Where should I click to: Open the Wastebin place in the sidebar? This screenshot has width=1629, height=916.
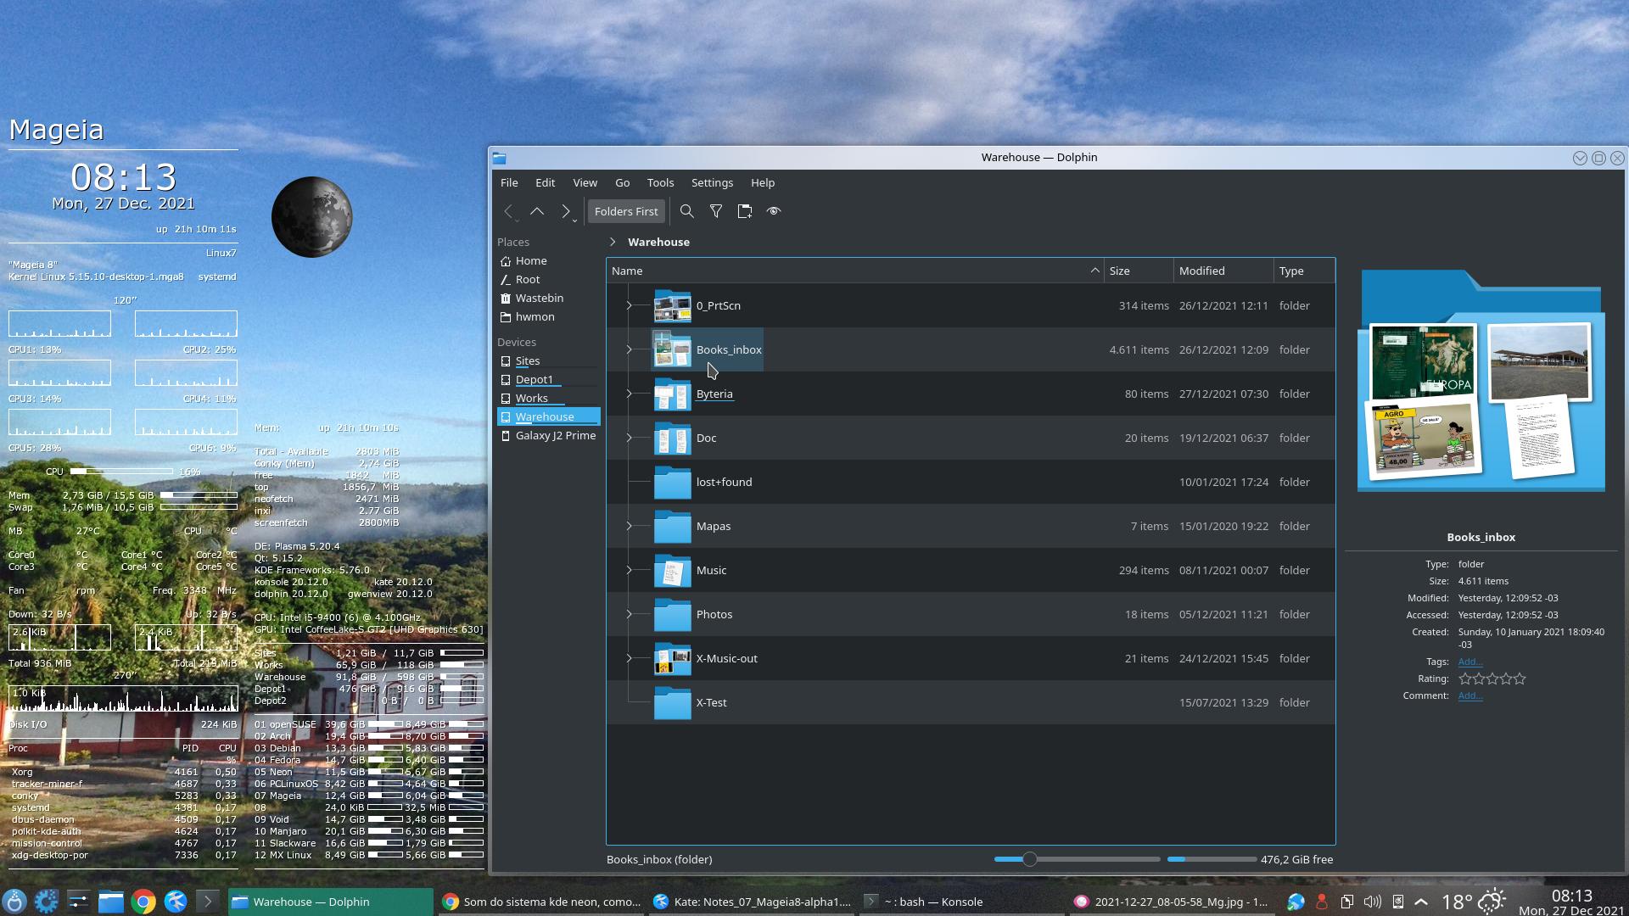[x=539, y=298]
